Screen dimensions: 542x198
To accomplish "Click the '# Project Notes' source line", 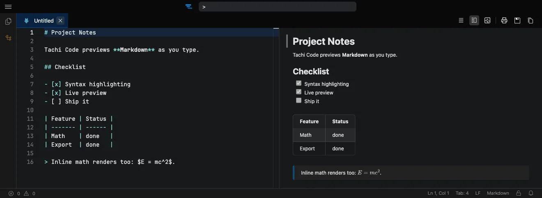I will (x=70, y=32).
